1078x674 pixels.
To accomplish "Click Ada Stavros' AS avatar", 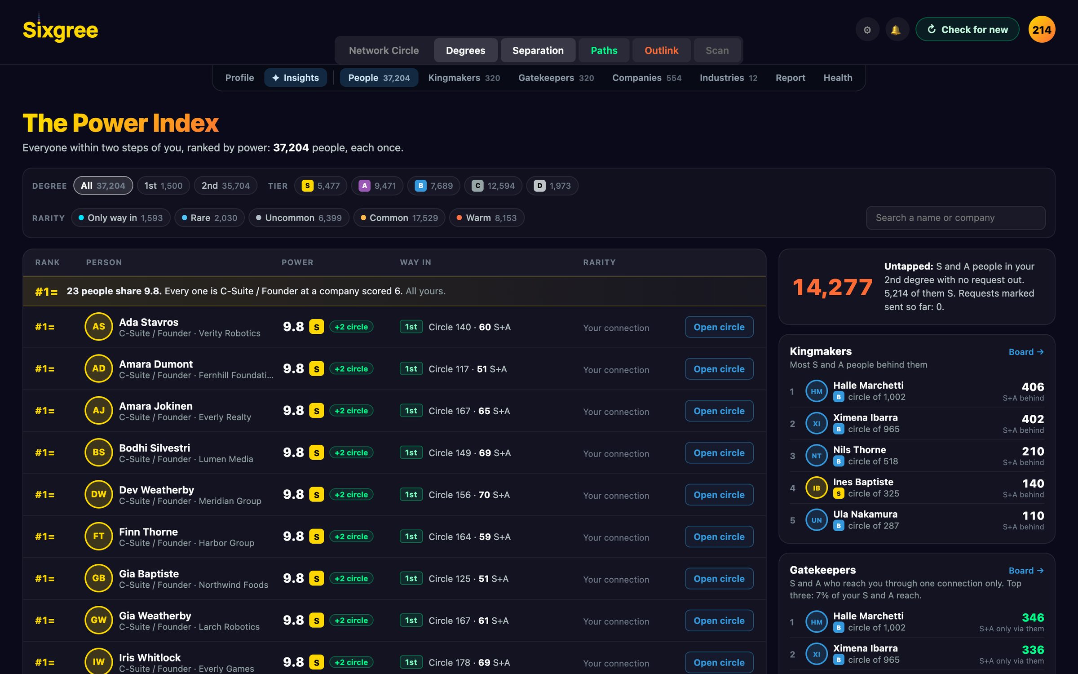I will (98, 327).
